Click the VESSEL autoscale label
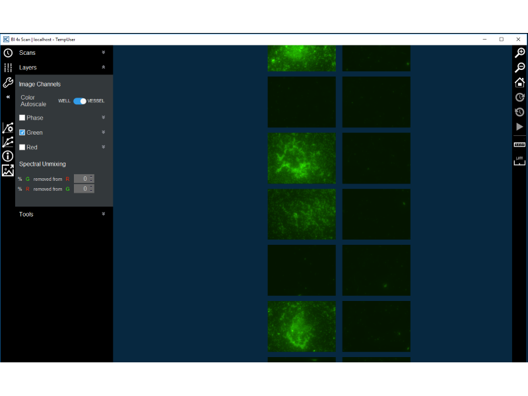528x396 pixels. [96, 101]
